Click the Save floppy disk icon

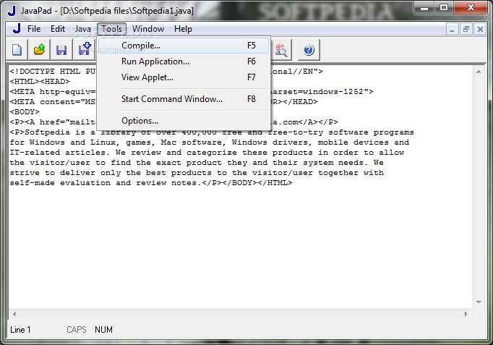[61, 50]
